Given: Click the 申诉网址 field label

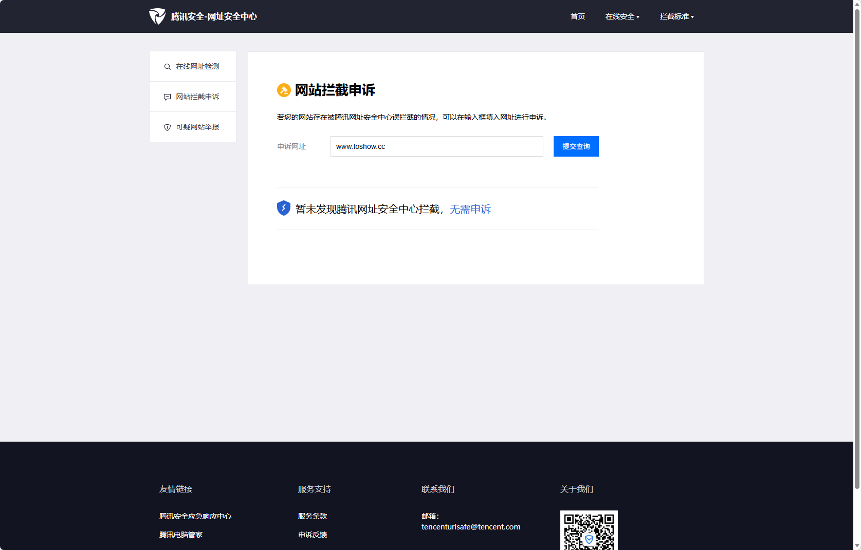Looking at the screenshot, I should point(291,146).
